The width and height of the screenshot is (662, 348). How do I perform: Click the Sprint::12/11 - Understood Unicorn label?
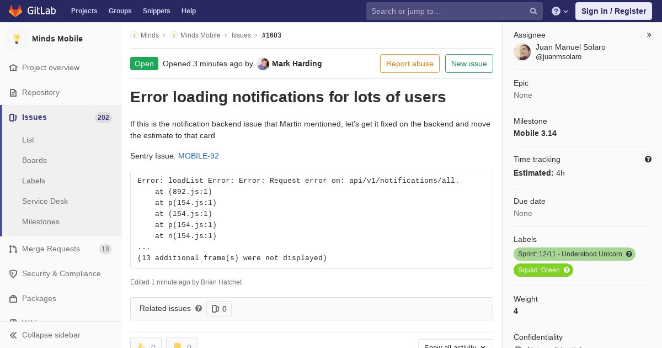(570, 254)
